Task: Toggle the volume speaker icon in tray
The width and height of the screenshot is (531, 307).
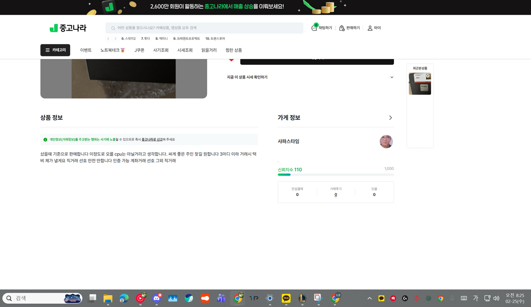Action: (x=496, y=298)
